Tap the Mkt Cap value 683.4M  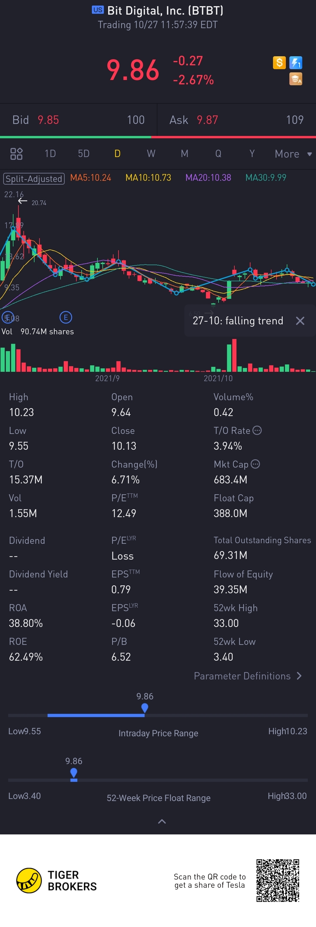[x=231, y=479]
